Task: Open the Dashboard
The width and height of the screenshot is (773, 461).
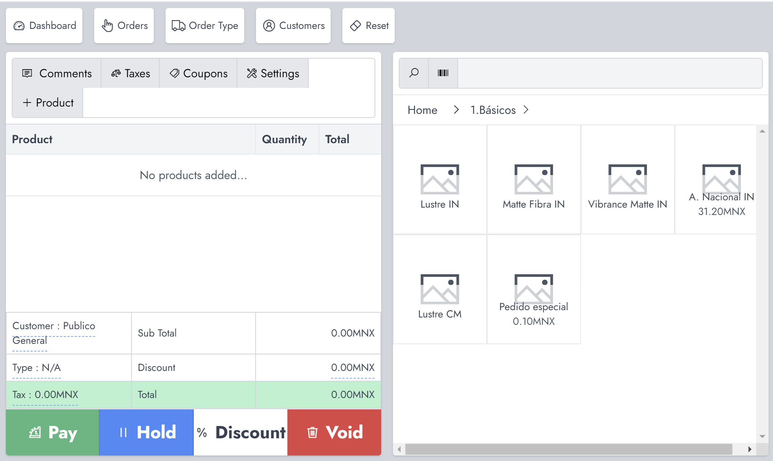Action: click(44, 26)
